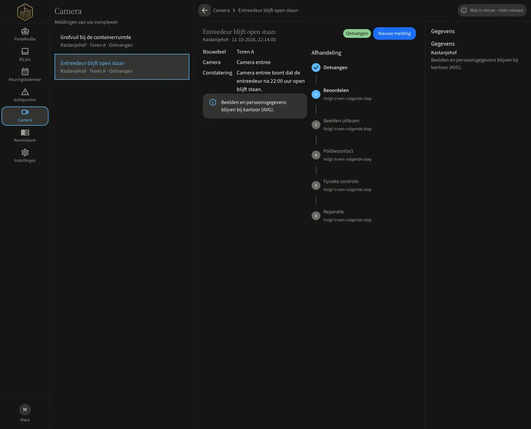The image size is (531, 429).
Task: Open the Kennisbank book icon
Action: [x=25, y=132]
